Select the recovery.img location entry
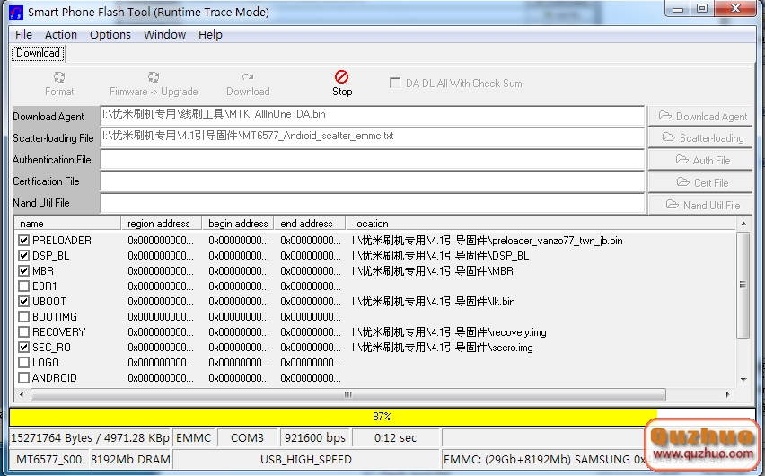The width and height of the screenshot is (765, 476). (x=449, y=332)
